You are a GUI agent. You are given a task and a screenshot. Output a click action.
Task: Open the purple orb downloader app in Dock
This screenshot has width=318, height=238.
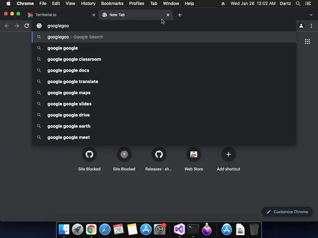point(207,230)
